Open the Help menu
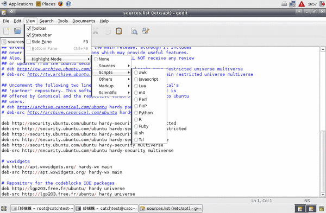Screen dimensions: 326x213 coord(104,21)
